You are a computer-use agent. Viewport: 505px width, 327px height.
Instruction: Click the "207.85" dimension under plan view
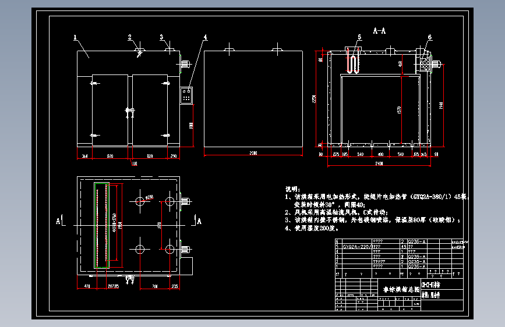click(x=114, y=286)
